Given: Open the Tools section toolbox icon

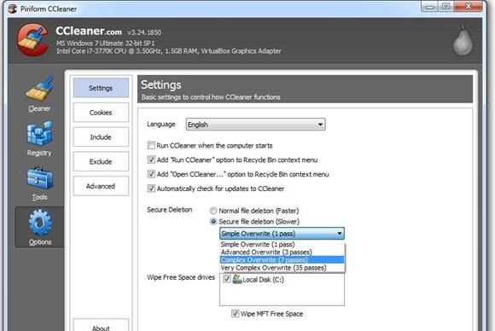Looking at the screenshot, I should 40,177.
